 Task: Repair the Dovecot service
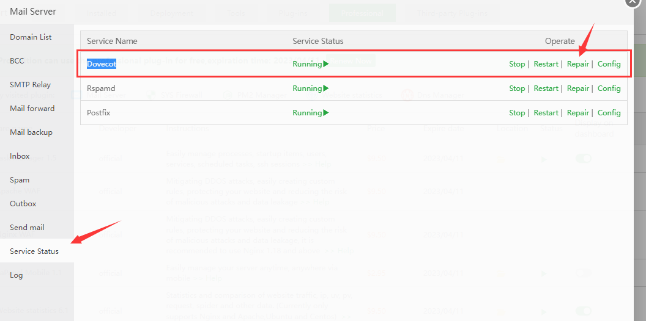coord(578,64)
